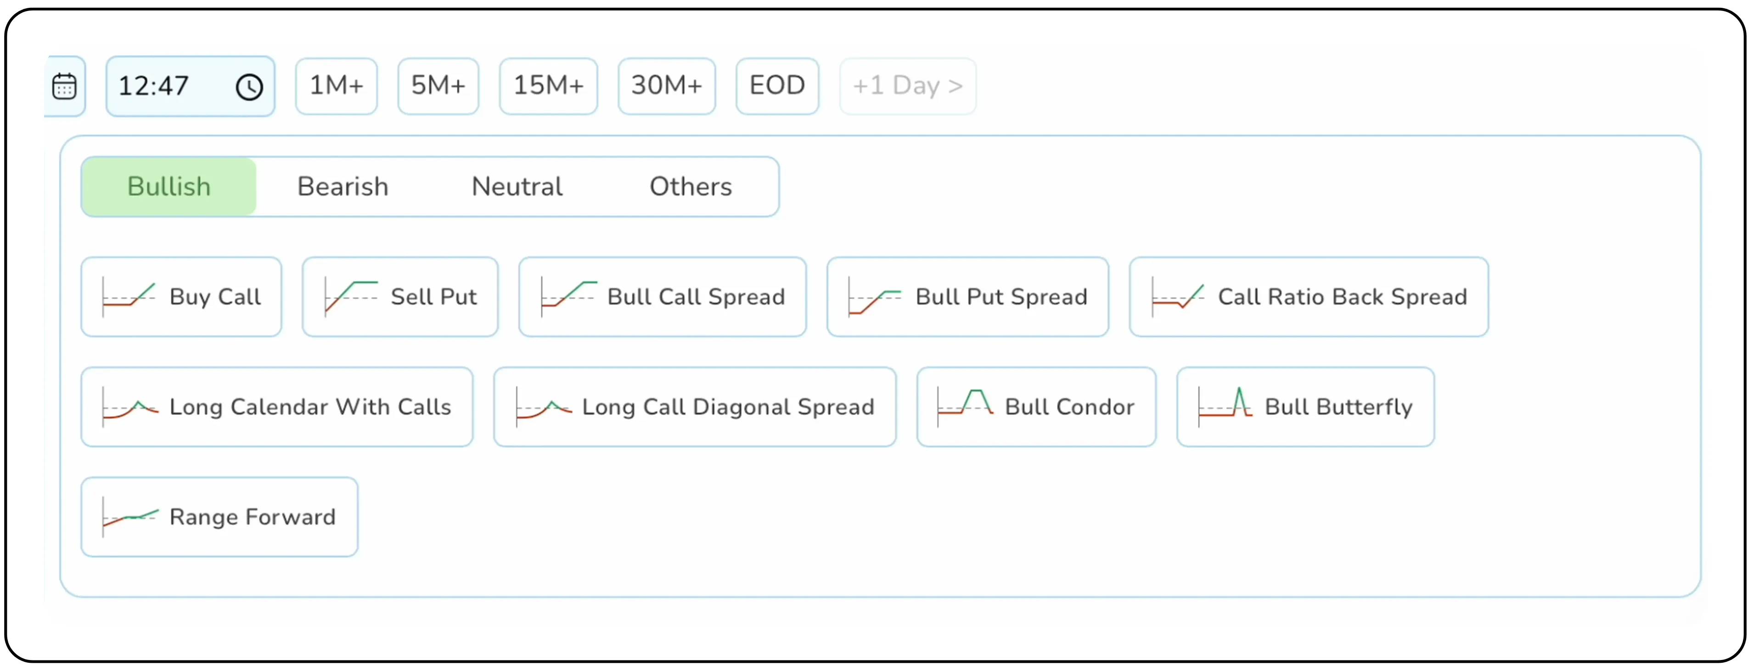Open the calendar date picker icon
Image resolution: width=1754 pixels, height=671 pixels.
coord(65,86)
